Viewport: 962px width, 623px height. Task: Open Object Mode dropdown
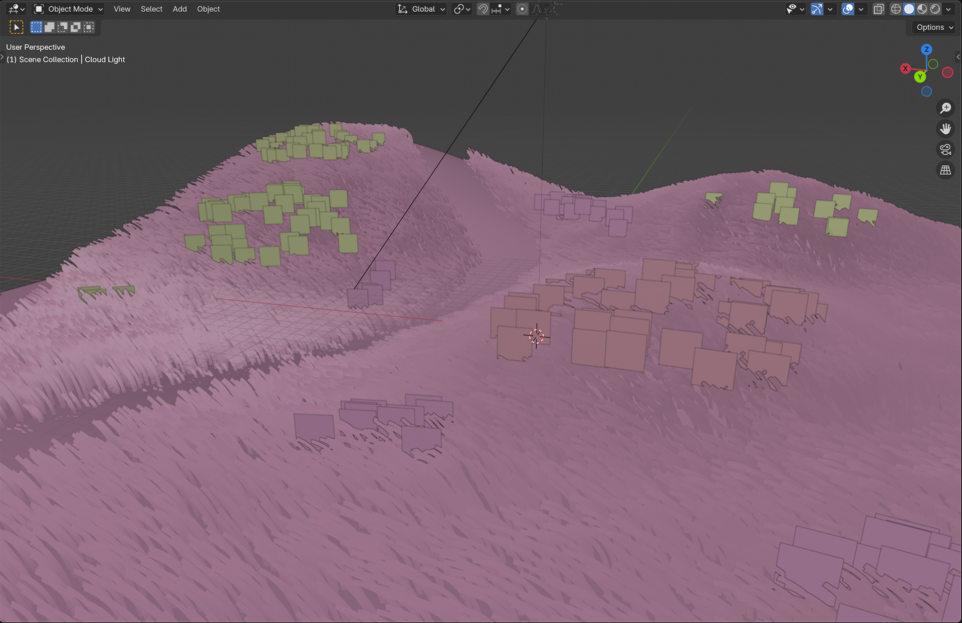pos(69,9)
